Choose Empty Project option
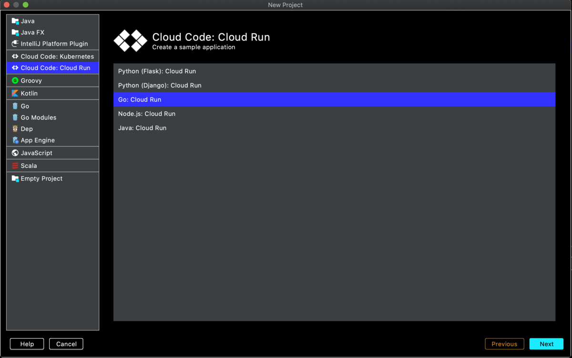Screen dimensions: 572x358 tap(52, 179)
